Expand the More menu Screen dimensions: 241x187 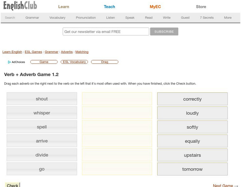pos(228,18)
